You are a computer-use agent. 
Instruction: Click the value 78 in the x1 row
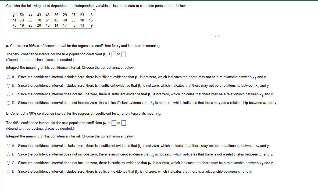[39, 20]
